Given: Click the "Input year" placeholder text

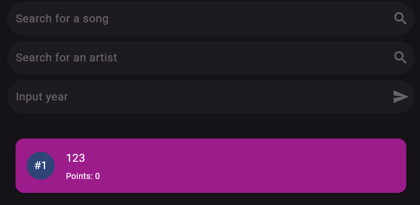Looking at the screenshot, I should pos(42,97).
